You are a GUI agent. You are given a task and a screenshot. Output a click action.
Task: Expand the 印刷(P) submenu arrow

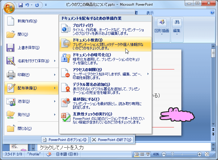pyautogui.click(x=55, y=75)
